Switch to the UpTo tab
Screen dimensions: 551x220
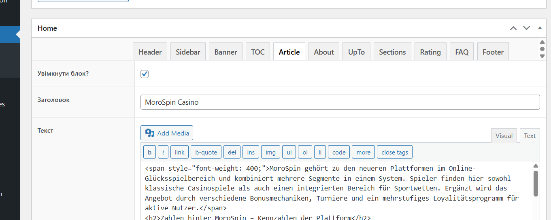(x=356, y=52)
